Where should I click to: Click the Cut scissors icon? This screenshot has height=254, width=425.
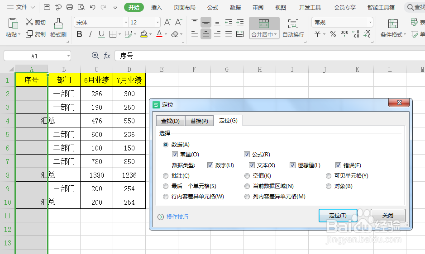point(29,22)
